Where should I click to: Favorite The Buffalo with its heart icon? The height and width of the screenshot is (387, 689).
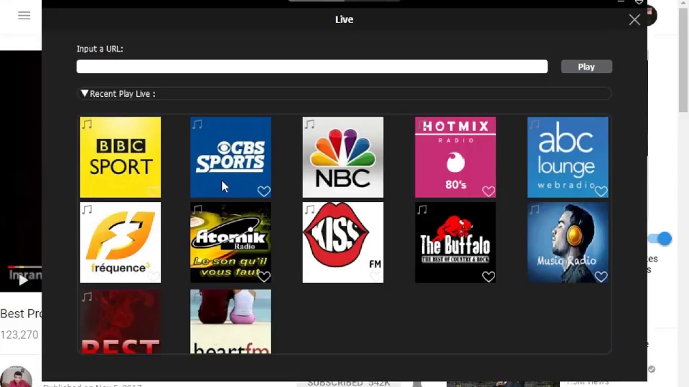(x=488, y=276)
